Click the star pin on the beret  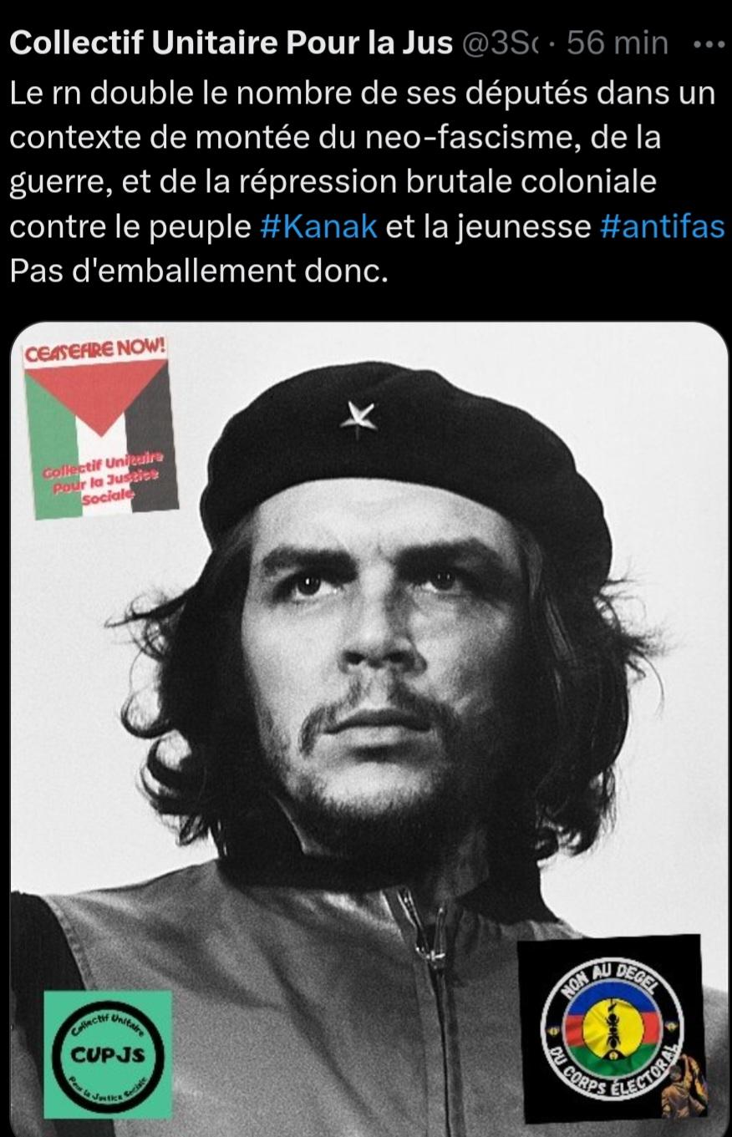tap(358, 418)
